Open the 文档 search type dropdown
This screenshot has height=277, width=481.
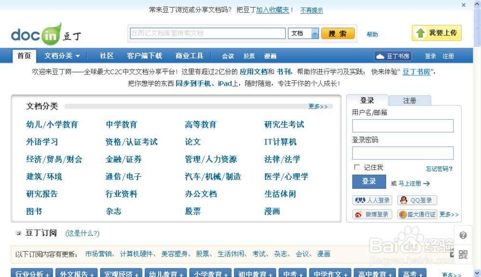(303, 33)
